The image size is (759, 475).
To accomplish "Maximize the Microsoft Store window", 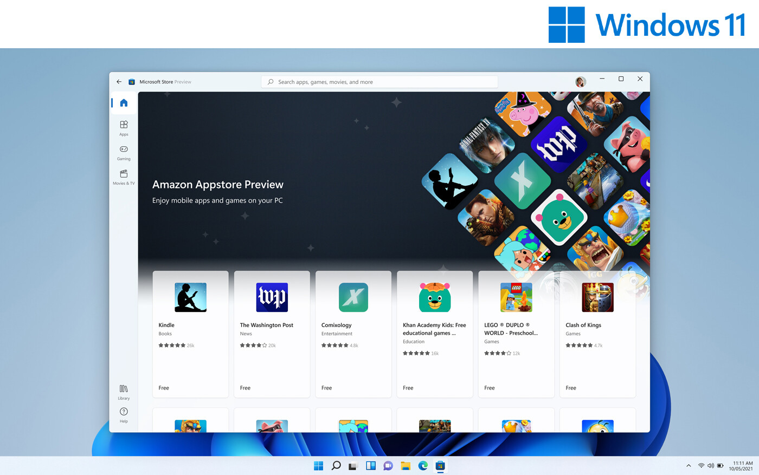I will tap(621, 79).
